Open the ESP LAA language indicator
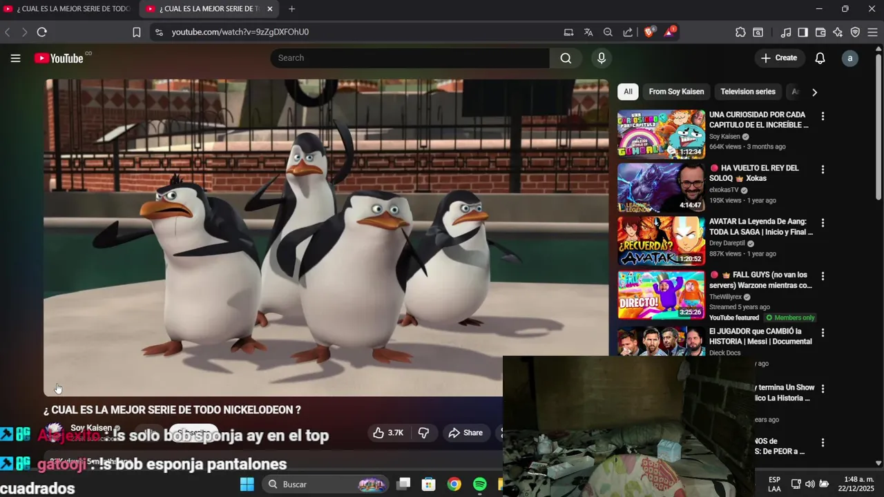 (775, 484)
